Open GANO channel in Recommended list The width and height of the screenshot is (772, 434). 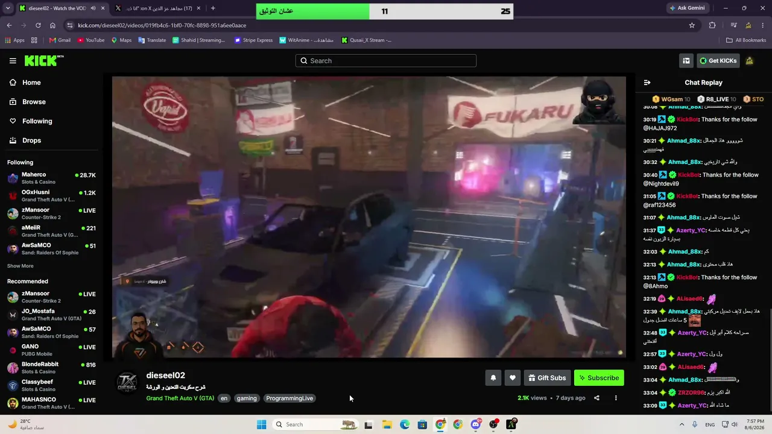(x=51, y=350)
